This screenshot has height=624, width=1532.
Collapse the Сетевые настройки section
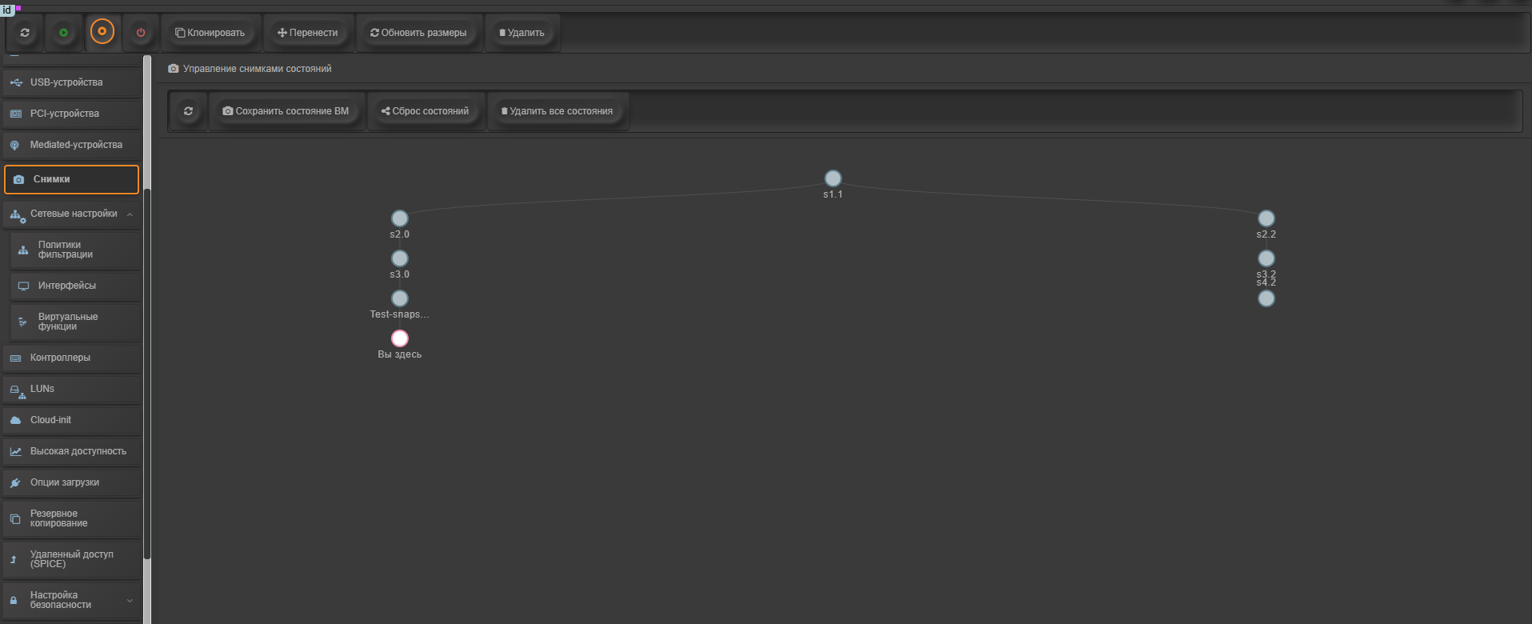pyautogui.click(x=130, y=214)
